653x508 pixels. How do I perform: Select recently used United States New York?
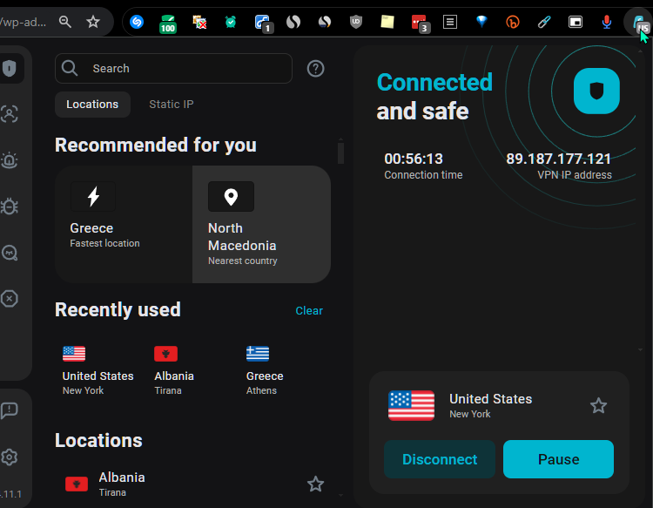[98, 370]
